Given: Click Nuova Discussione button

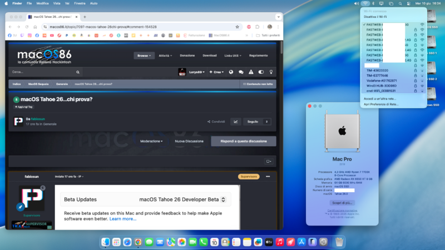Looking at the screenshot, I should [x=189, y=141].
